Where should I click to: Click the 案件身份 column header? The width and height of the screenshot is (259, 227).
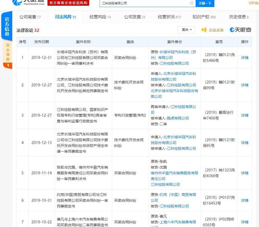tap(174, 42)
